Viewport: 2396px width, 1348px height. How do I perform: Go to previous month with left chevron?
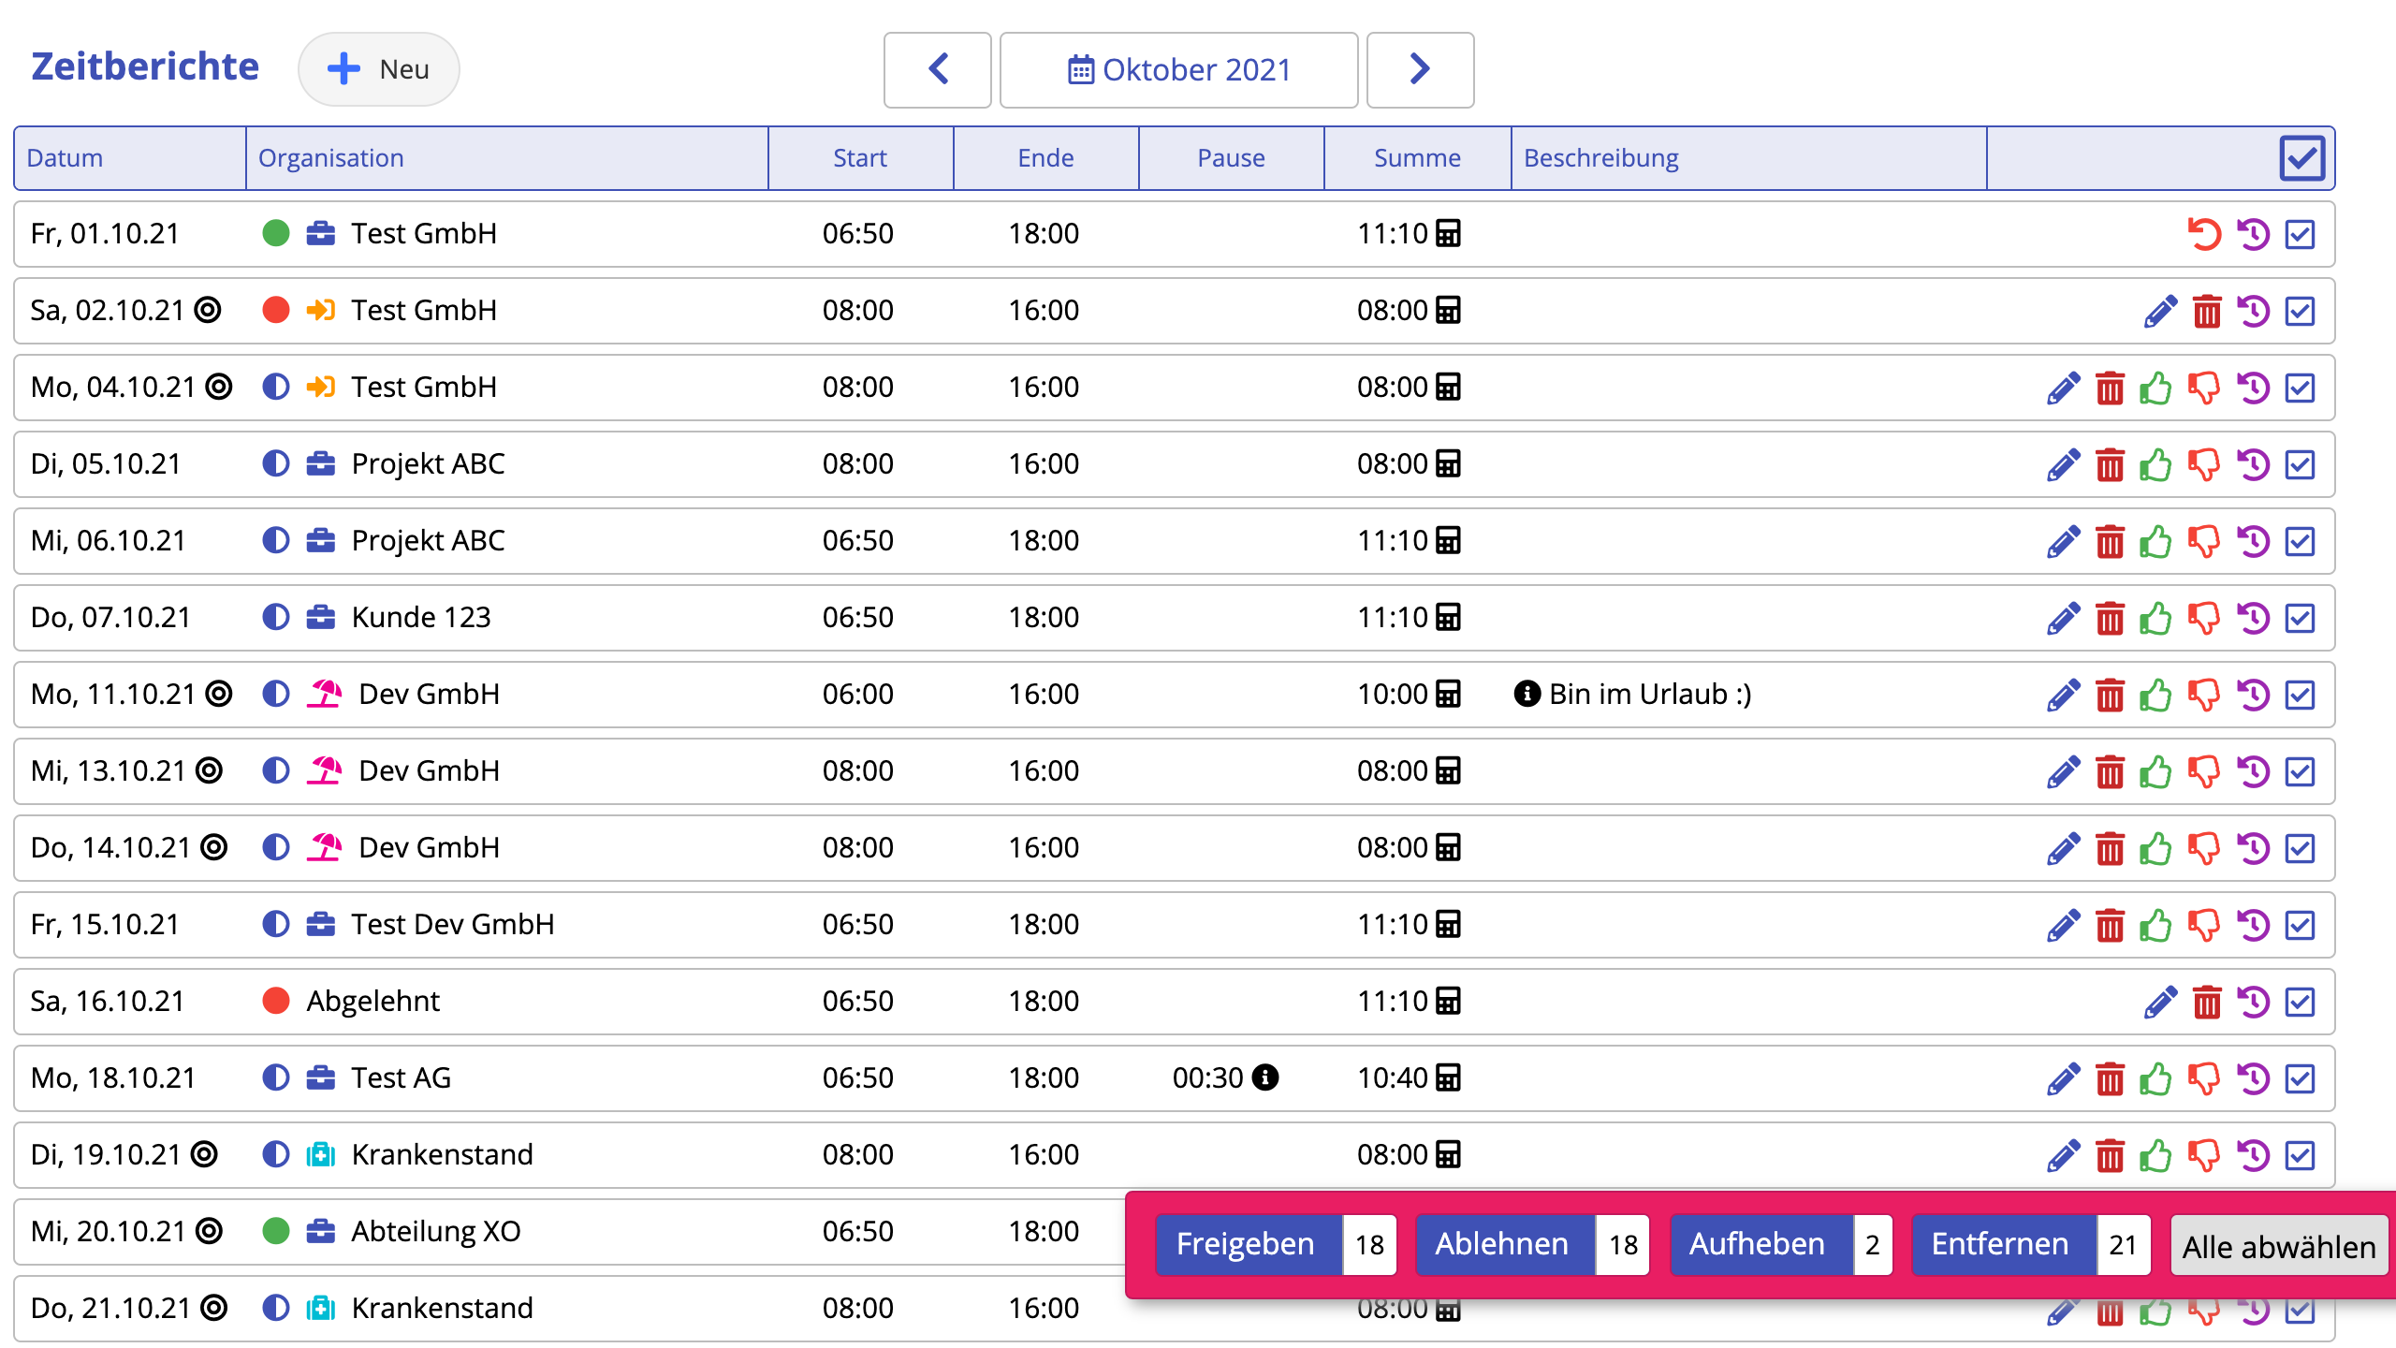click(x=938, y=69)
